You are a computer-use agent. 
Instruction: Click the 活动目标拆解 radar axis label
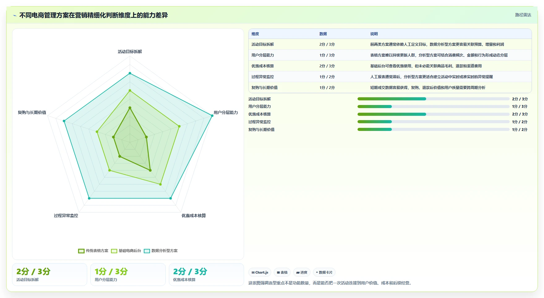pyautogui.click(x=130, y=52)
